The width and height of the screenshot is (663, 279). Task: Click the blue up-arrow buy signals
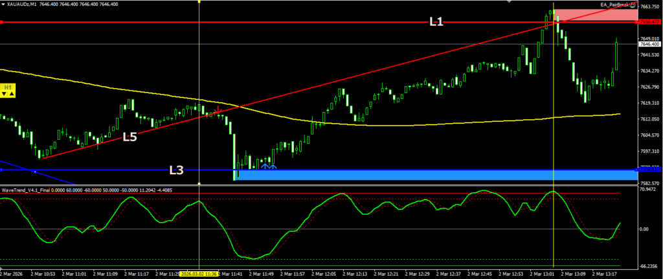pyautogui.click(x=268, y=166)
